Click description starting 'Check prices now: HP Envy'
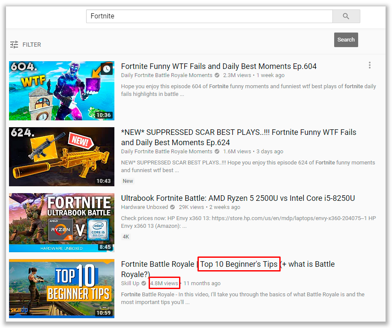This screenshot has width=392, height=328. pos(248,222)
